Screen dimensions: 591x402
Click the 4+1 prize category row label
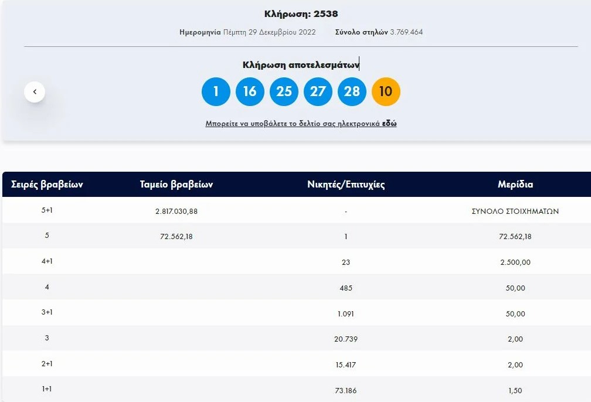point(47,262)
